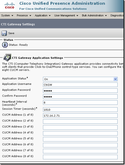
Task: Click the 'Cisco Unified Presence Administration' title
Action: point(62,3)
